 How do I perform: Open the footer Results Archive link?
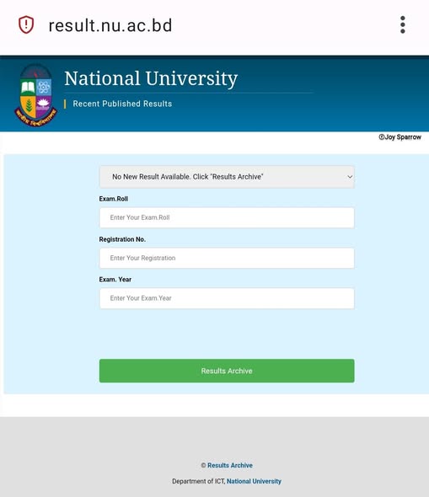[x=230, y=465]
